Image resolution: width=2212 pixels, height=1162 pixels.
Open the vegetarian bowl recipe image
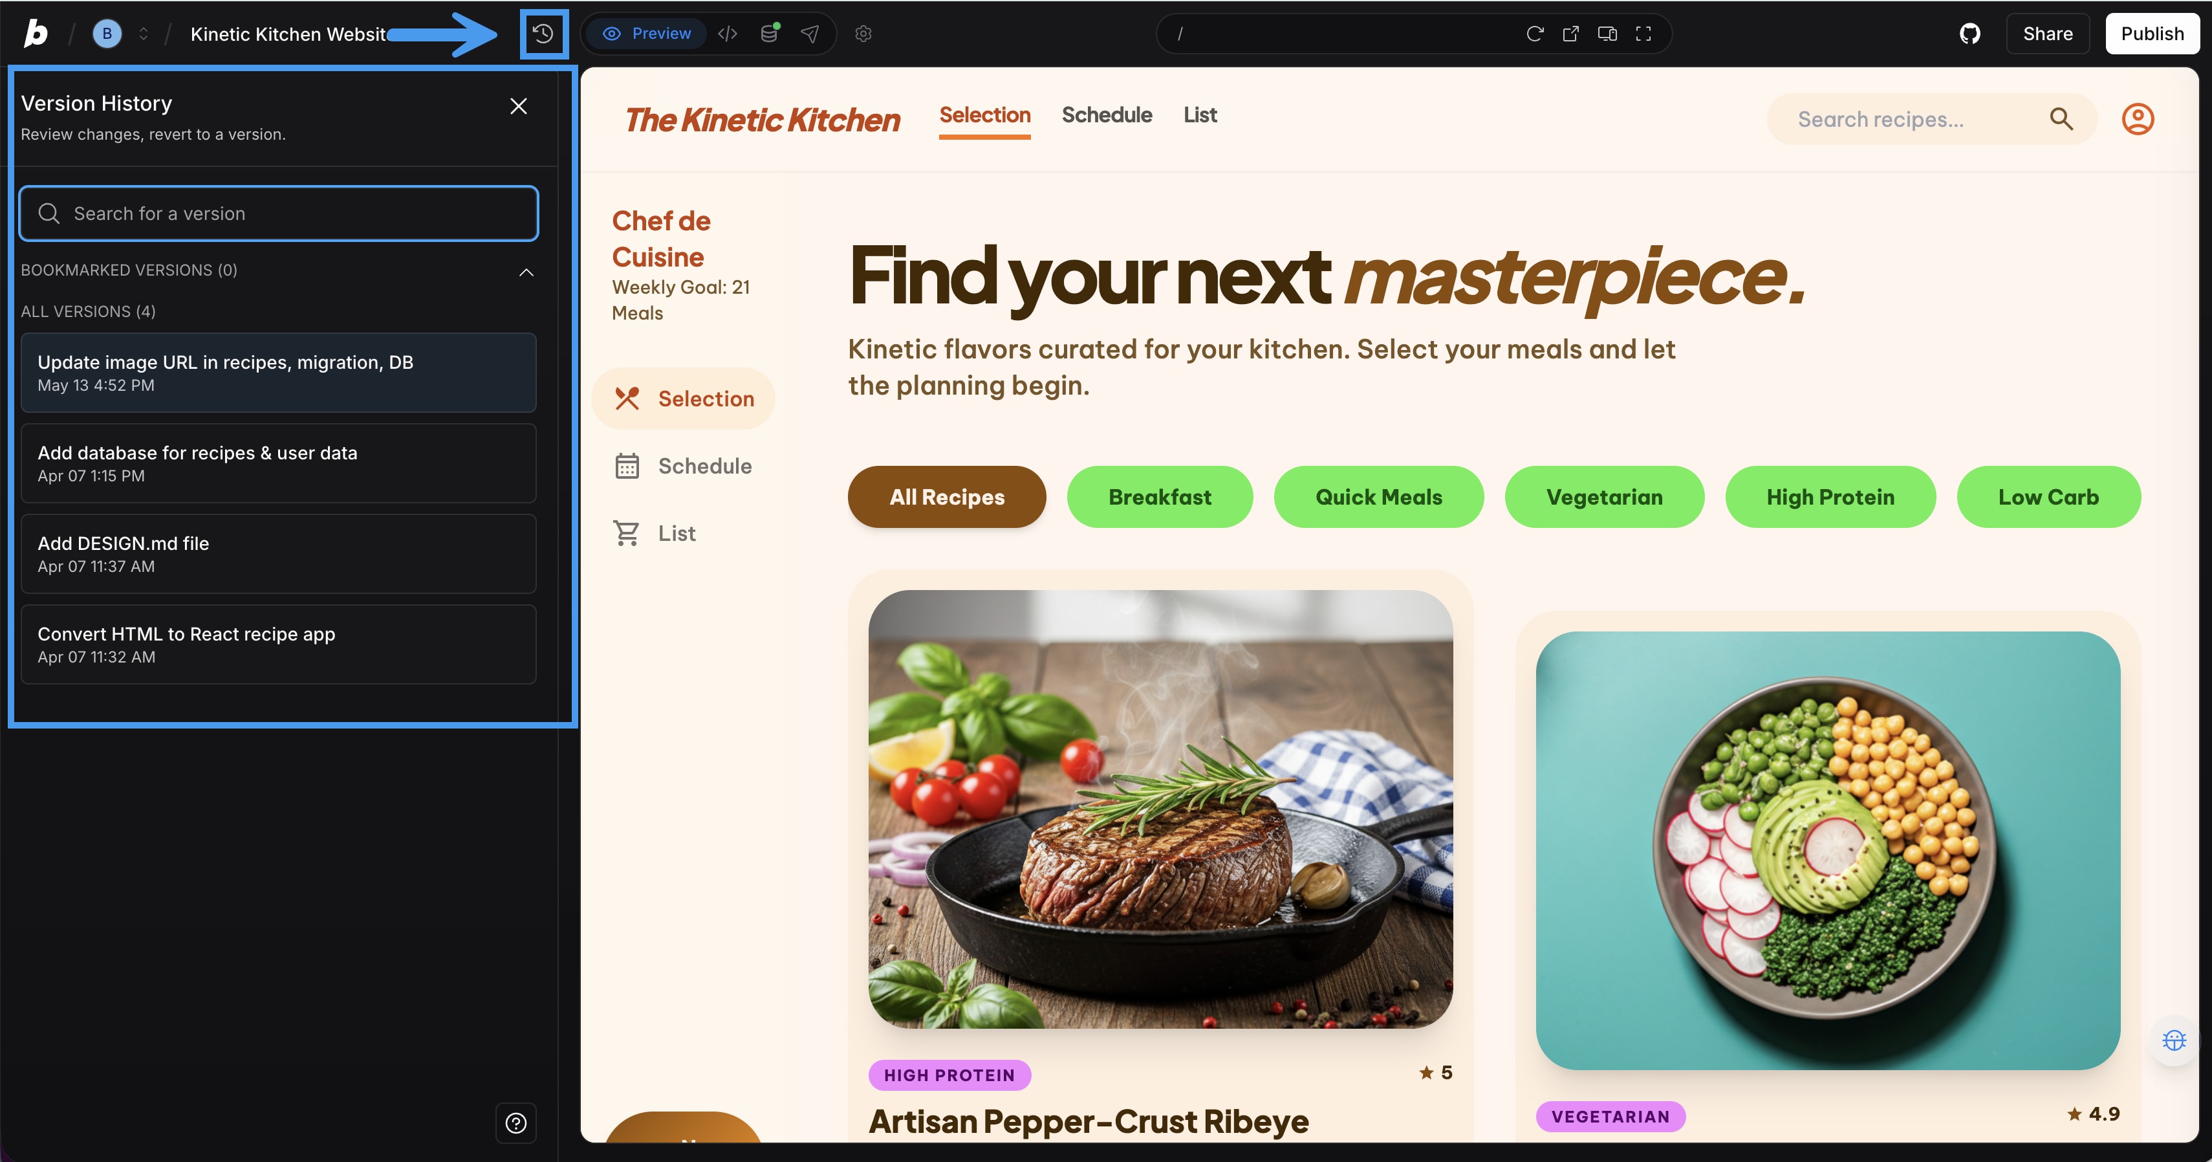pos(1828,850)
